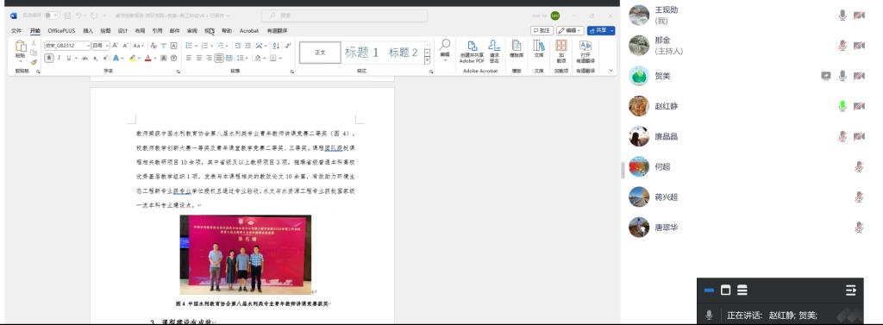Click the 批注 comments button
883x325 pixels.
pos(542,30)
